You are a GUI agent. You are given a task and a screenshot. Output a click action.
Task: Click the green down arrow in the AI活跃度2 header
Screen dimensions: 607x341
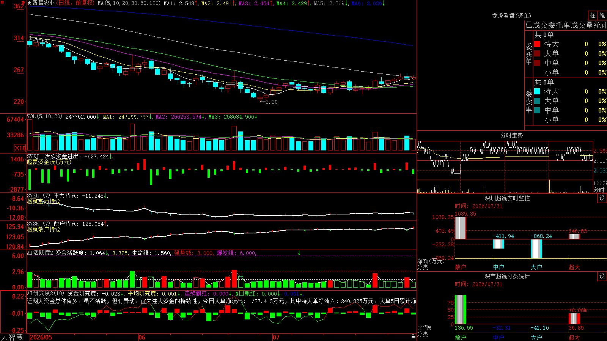[299, 253]
